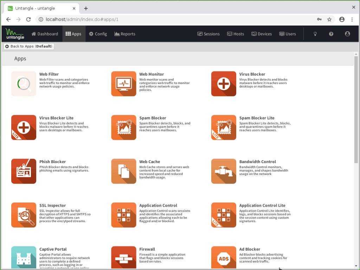Click the scrollbar down arrow
The image size is (360, 270).
(356, 266)
